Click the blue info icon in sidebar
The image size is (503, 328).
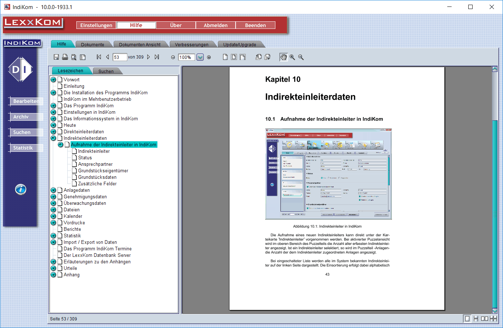point(21,189)
